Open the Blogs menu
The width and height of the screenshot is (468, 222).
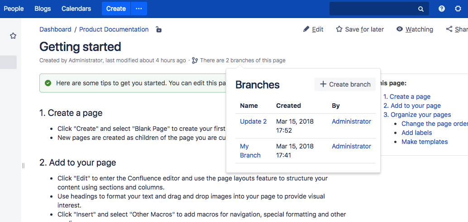coord(43,9)
